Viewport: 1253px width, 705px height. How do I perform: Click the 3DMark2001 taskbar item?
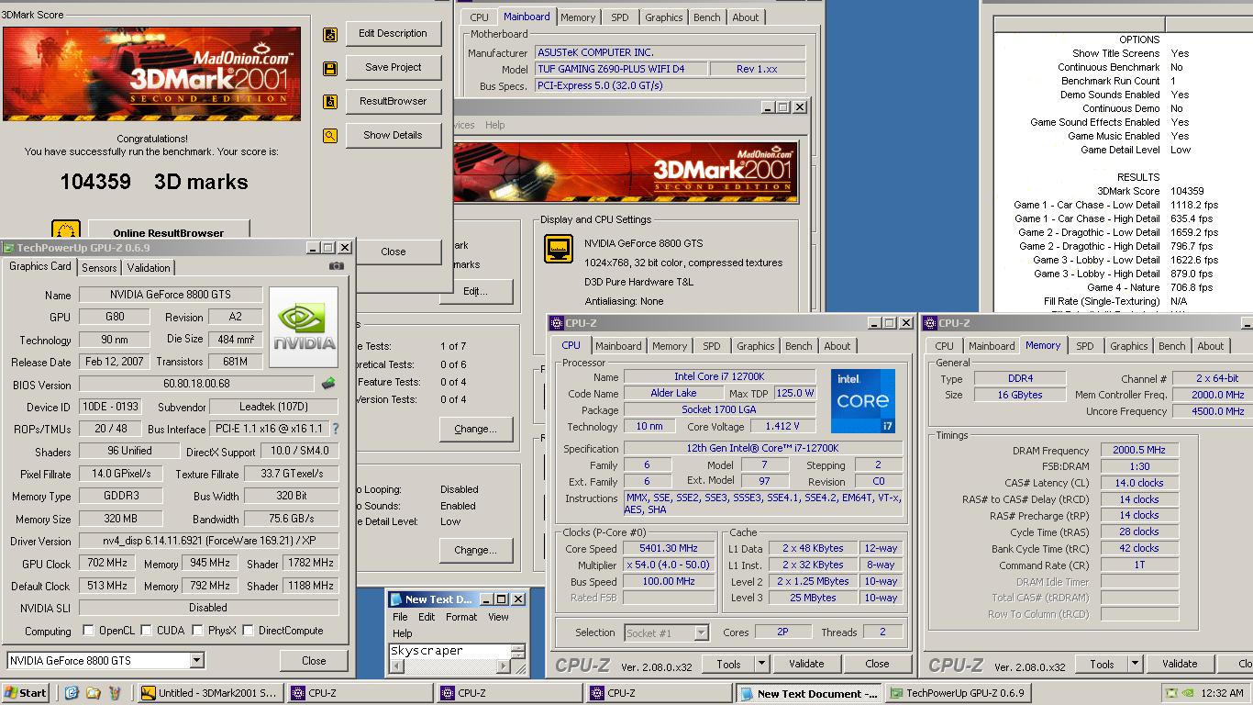209,694
